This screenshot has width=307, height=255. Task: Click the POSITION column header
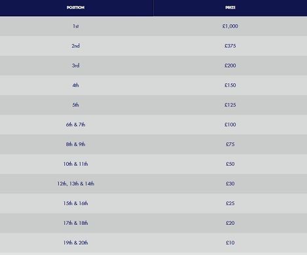[75, 7]
